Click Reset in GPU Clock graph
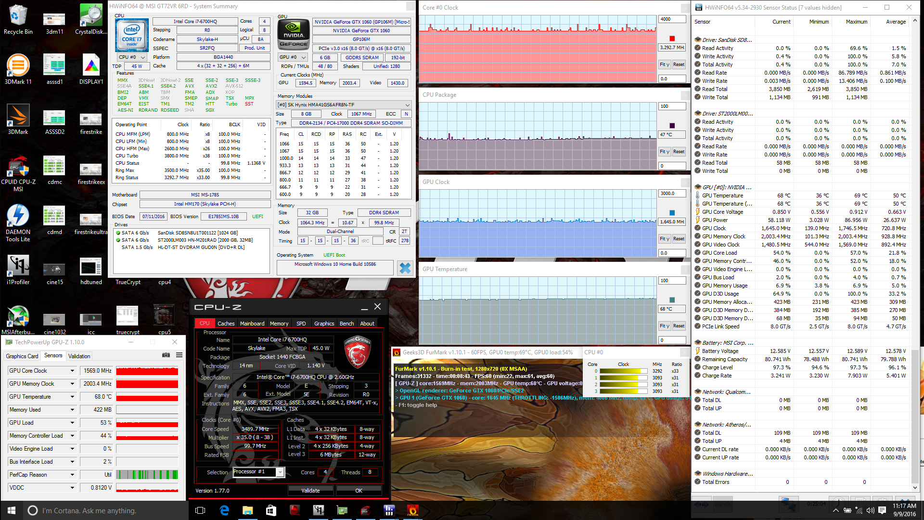The width and height of the screenshot is (924, 520). (679, 239)
